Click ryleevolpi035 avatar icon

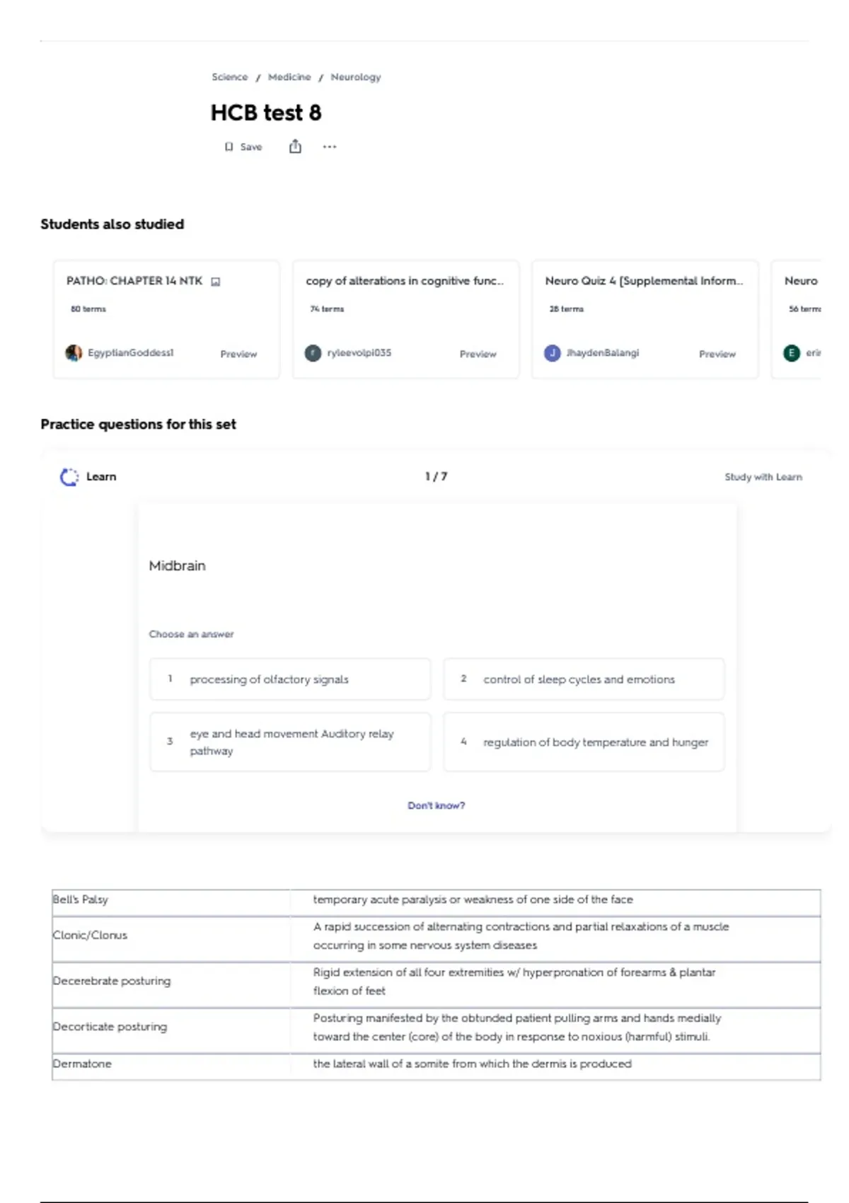tap(313, 352)
